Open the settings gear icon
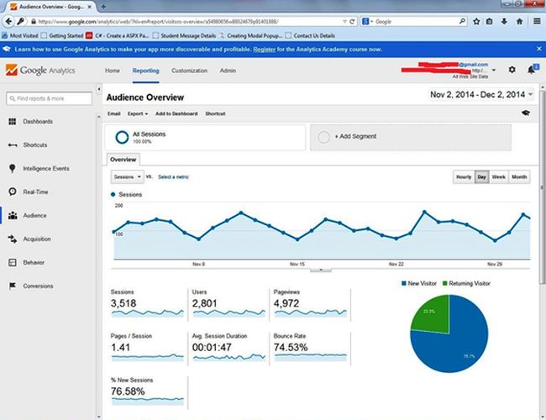This screenshot has height=420, width=546. point(512,70)
